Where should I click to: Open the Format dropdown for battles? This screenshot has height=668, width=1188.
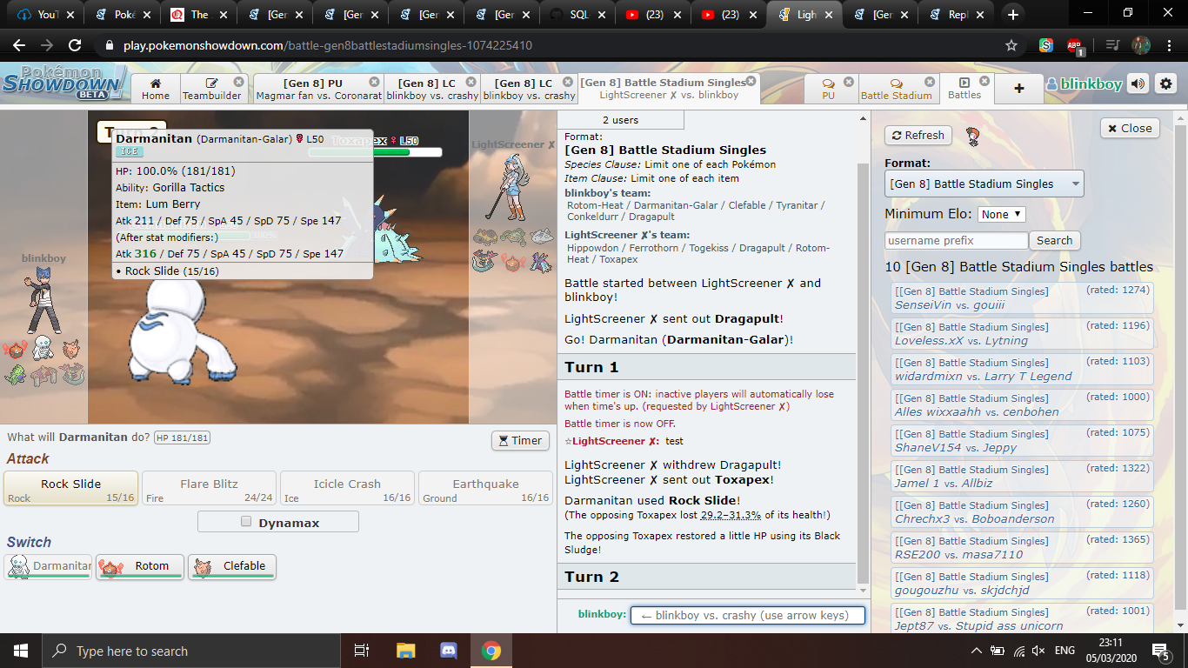tap(984, 184)
